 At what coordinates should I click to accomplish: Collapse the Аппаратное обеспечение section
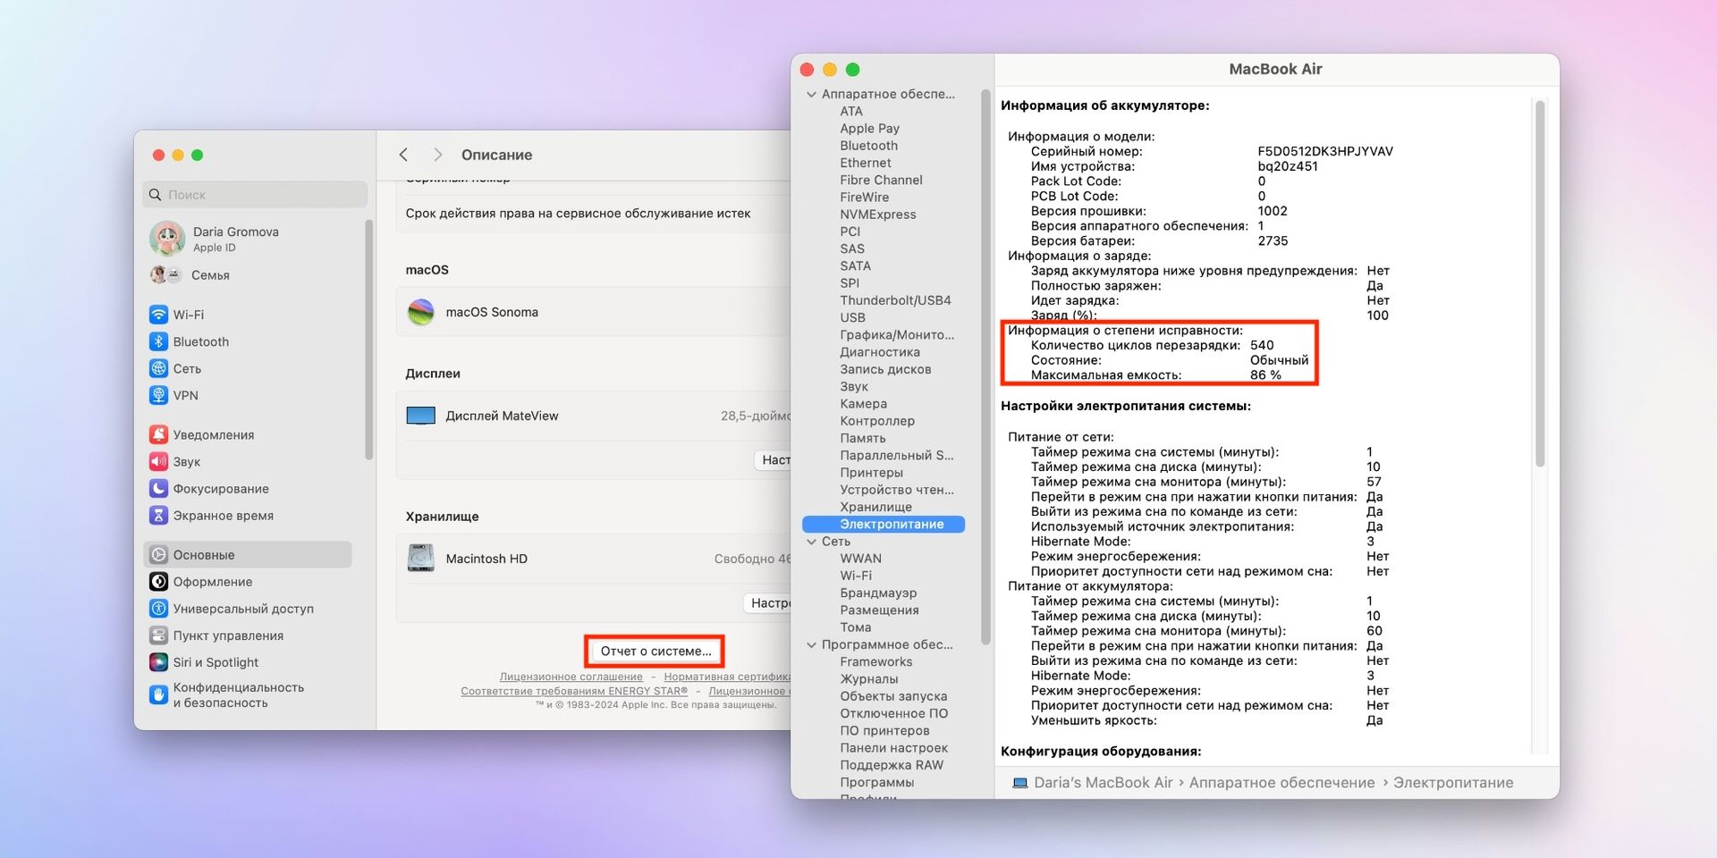point(812,94)
